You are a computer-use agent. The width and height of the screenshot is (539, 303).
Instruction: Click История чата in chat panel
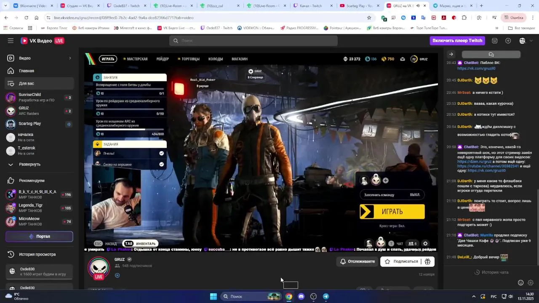[x=491, y=272]
